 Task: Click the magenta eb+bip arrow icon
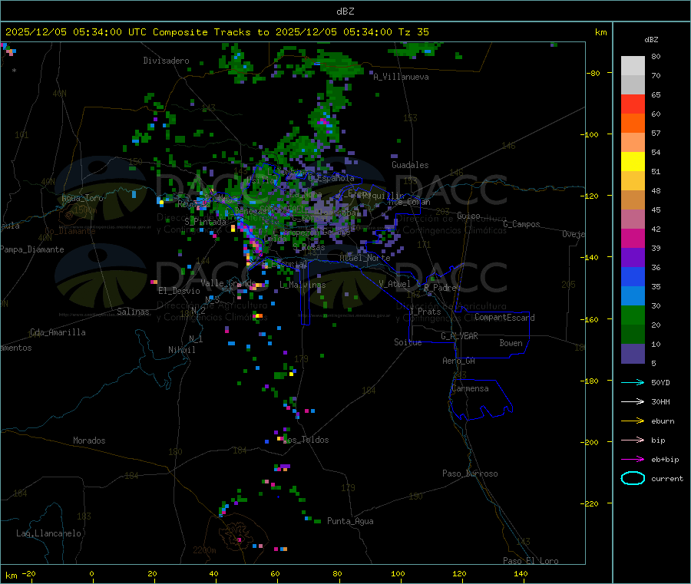point(633,459)
